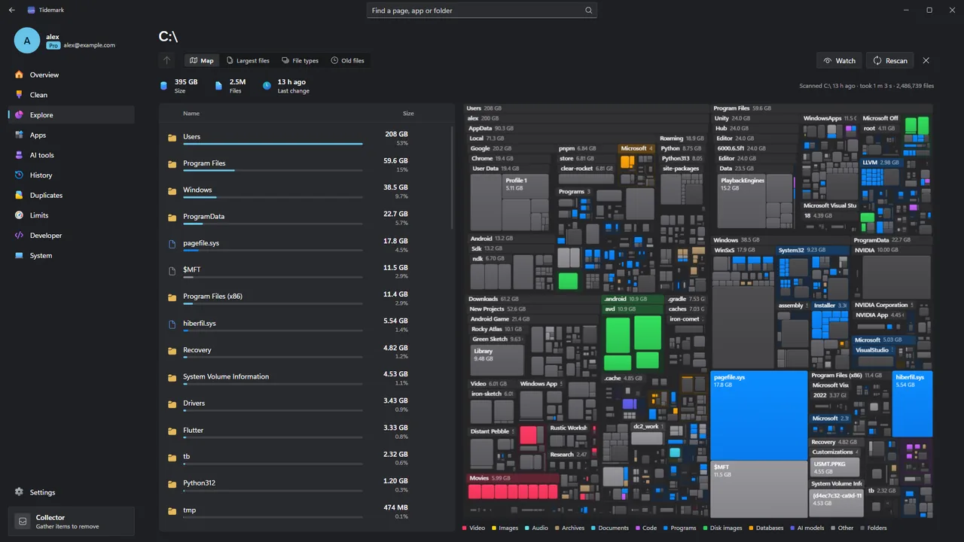
Task: Open the Overview page icon
Action: (x=20, y=75)
